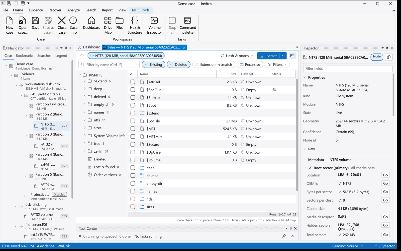This screenshot has width=401, height=251.
Task: Expand the zz-fill folder node
Action: coord(85,151)
